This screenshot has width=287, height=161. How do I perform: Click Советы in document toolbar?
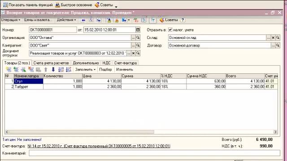[x=169, y=20]
